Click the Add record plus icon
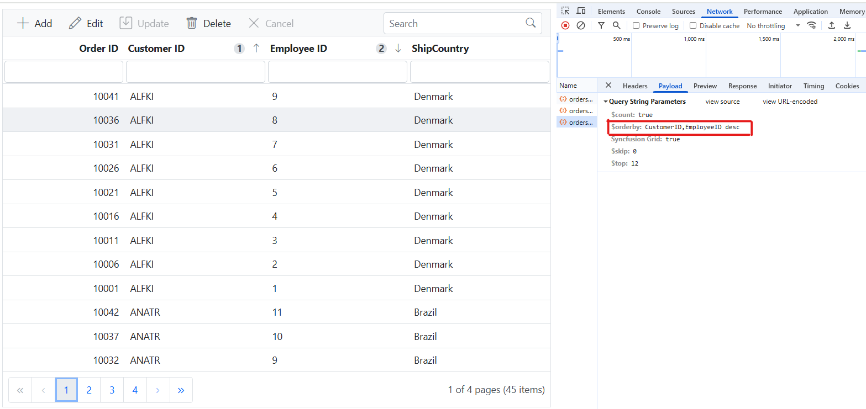The height and width of the screenshot is (409, 866). click(22, 23)
